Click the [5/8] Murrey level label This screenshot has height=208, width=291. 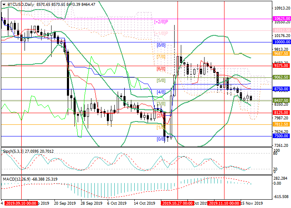[161, 81]
